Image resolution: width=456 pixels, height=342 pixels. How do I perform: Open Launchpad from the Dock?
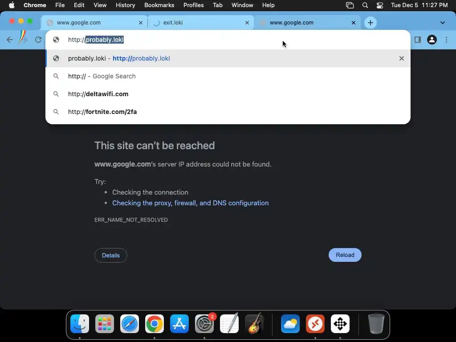[x=105, y=324]
